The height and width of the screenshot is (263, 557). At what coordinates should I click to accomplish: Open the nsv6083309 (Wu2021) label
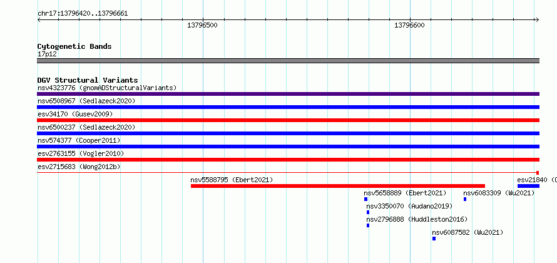point(499,193)
